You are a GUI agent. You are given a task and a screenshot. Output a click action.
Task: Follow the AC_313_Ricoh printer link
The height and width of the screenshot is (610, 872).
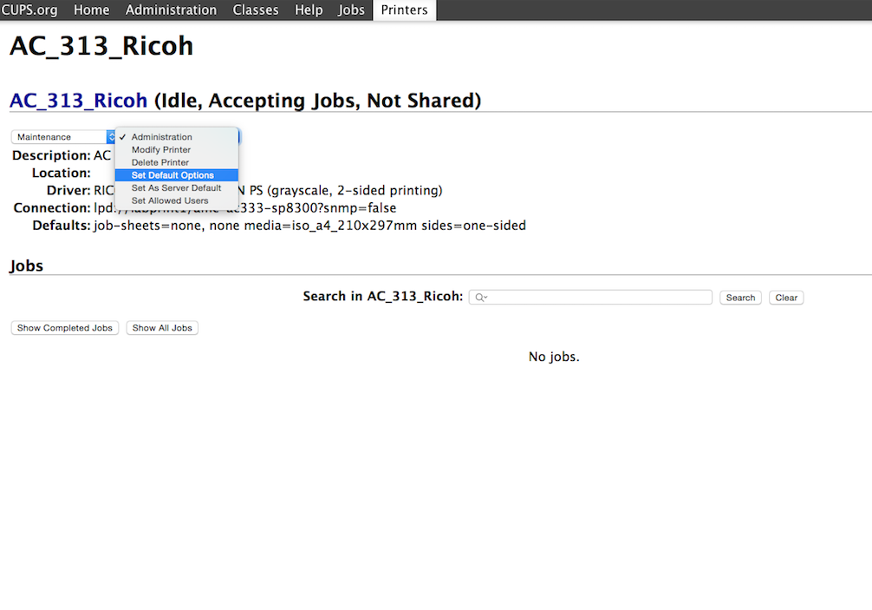[78, 100]
